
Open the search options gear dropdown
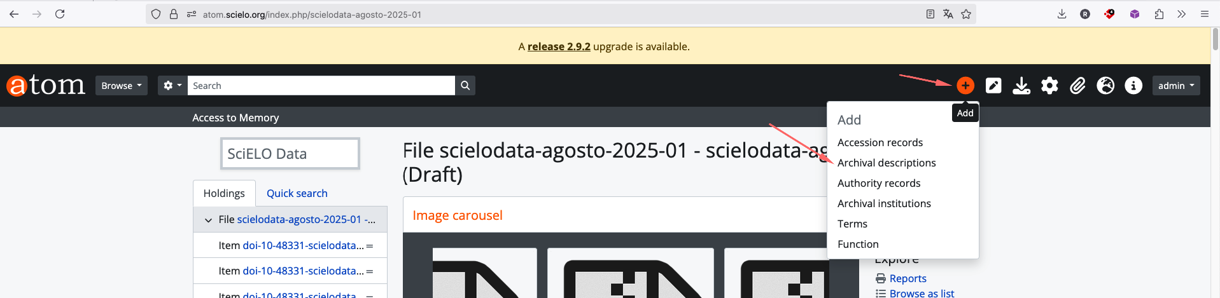[172, 85]
